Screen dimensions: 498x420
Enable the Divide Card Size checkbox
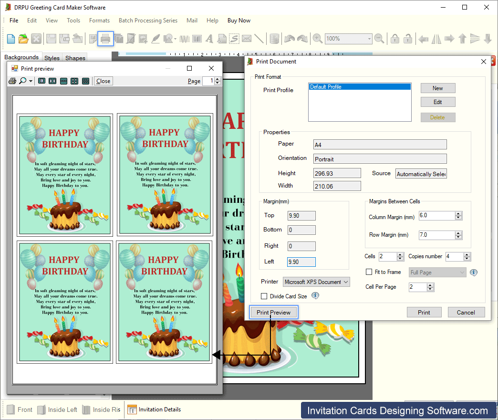pyautogui.click(x=264, y=296)
